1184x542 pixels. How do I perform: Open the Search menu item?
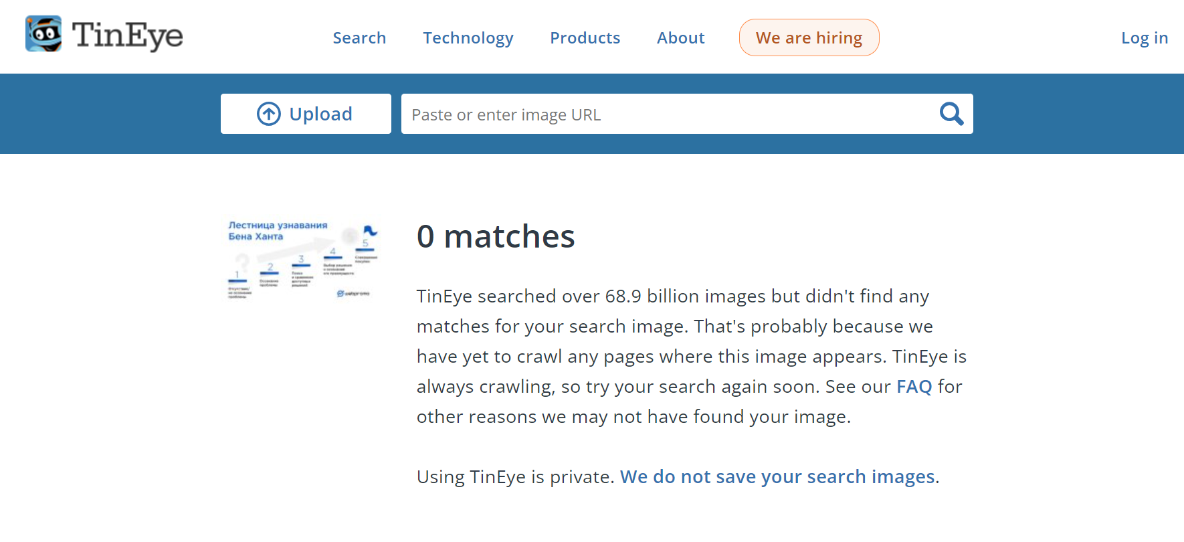coord(359,38)
